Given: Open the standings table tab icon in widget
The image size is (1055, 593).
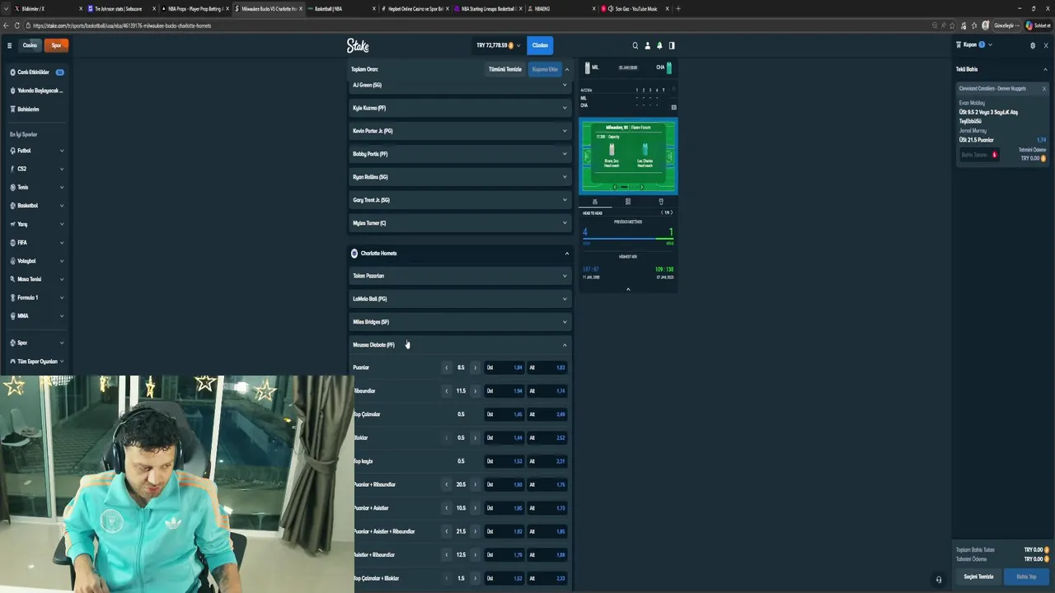Looking at the screenshot, I should [628, 202].
